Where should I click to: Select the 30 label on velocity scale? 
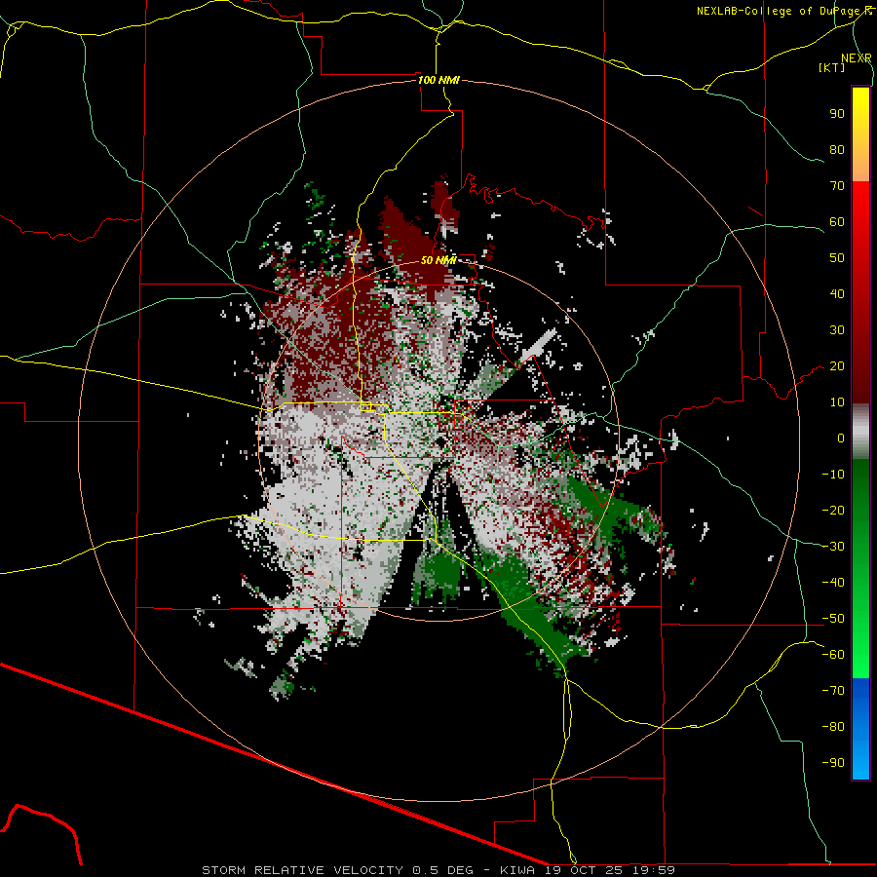click(x=837, y=330)
